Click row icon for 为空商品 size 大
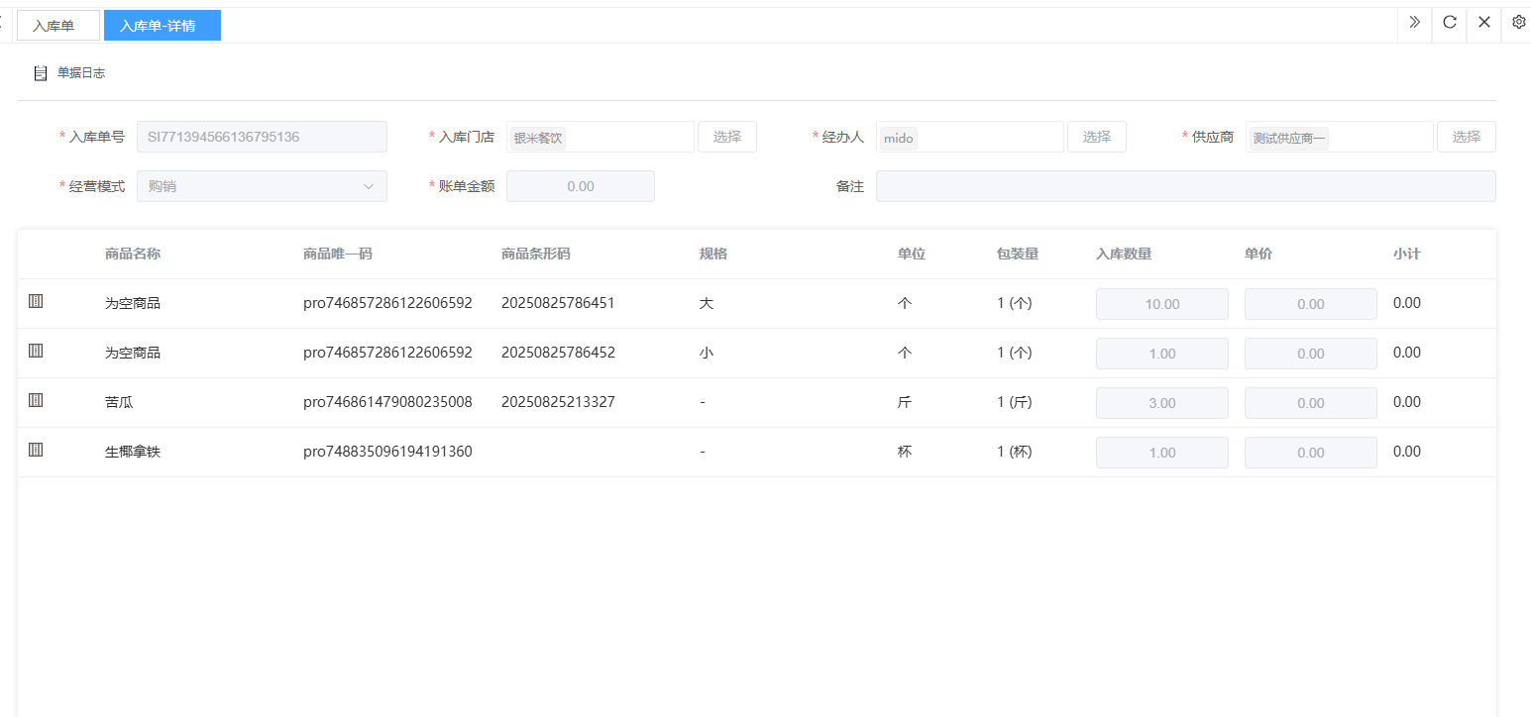This screenshot has width=1531, height=717. point(36,301)
